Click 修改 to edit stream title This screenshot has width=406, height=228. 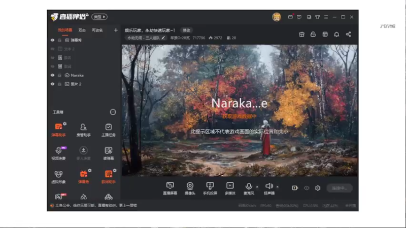pos(186,30)
